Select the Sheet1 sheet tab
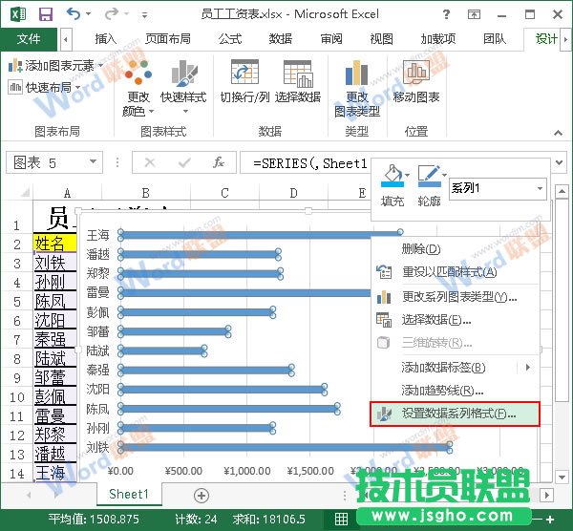 129,494
